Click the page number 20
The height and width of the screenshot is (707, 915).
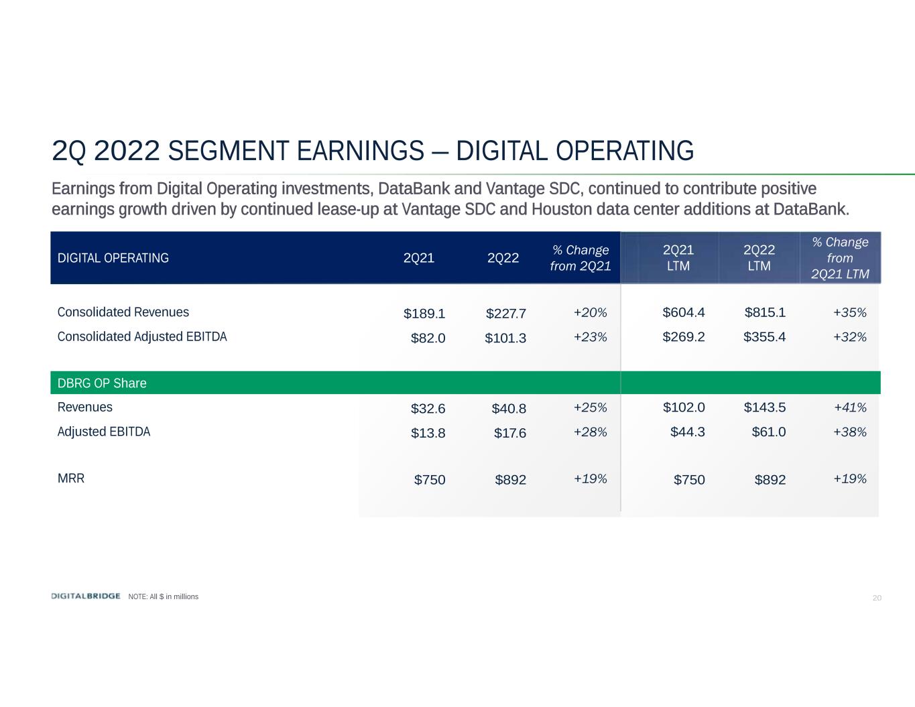(x=877, y=598)
